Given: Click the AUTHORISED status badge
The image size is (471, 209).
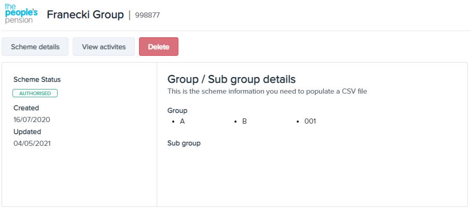Looking at the screenshot, I should [x=35, y=93].
